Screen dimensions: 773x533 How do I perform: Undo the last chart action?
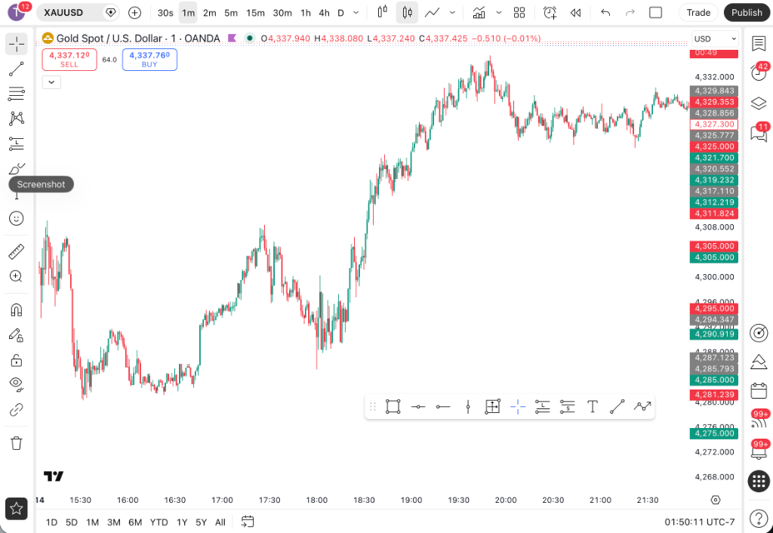(x=605, y=12)
